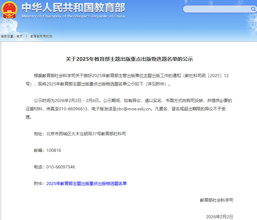The height and width of the screenshot is (220, 257).
Task: Click the 附件 label before the attachment
Action: pos(39,183)
